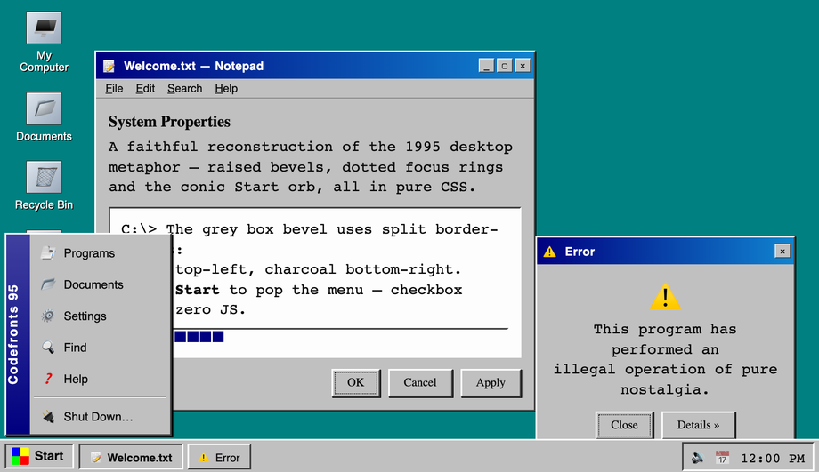The height and width of the screenshot is (472, 819).
Task: Close the Error dialog with X
Action: 782,252
